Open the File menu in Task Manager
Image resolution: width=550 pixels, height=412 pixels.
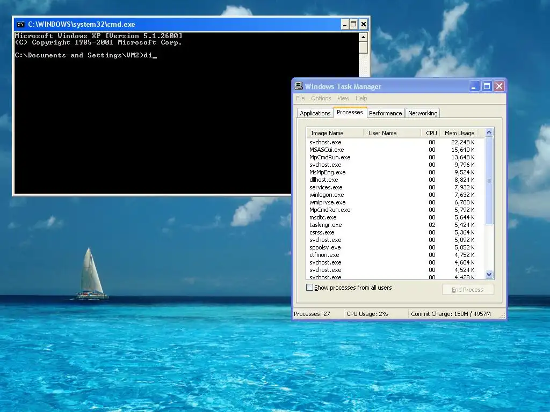(x=300, y=99)
